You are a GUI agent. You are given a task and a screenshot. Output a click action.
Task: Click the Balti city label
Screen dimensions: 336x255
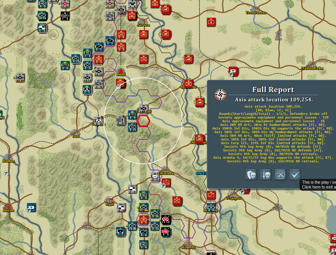pos(121,74)
